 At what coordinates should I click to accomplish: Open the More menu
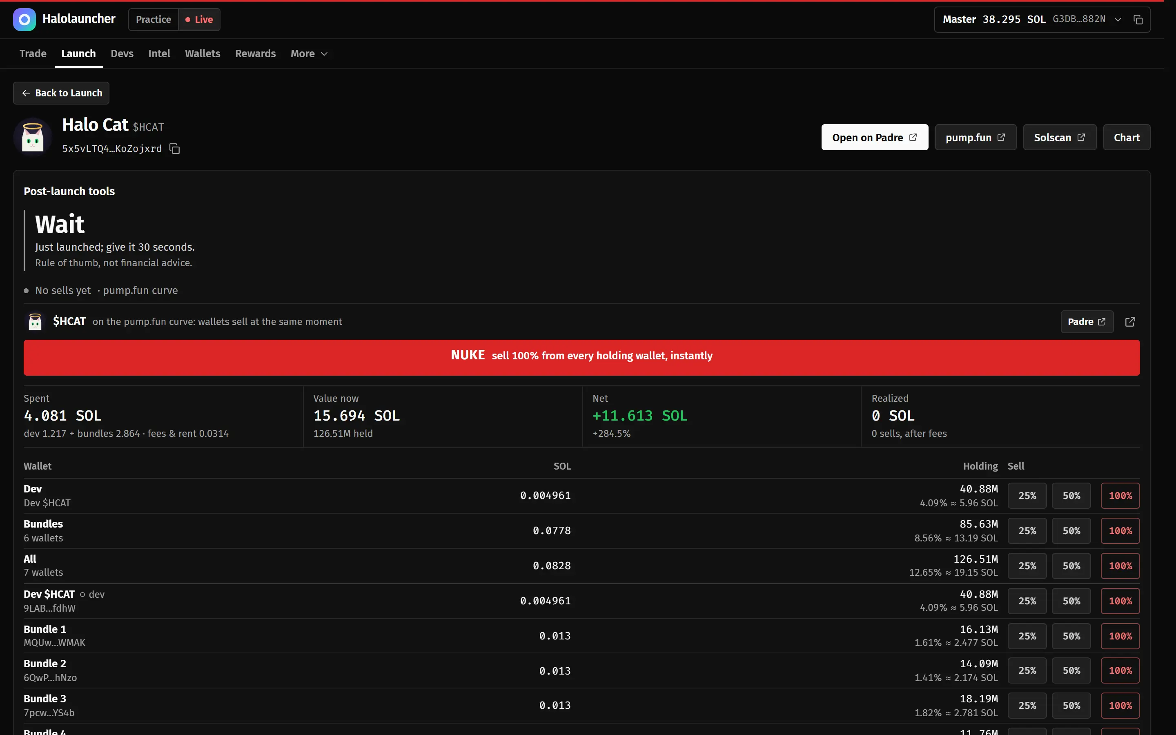(x=309, y=53)
